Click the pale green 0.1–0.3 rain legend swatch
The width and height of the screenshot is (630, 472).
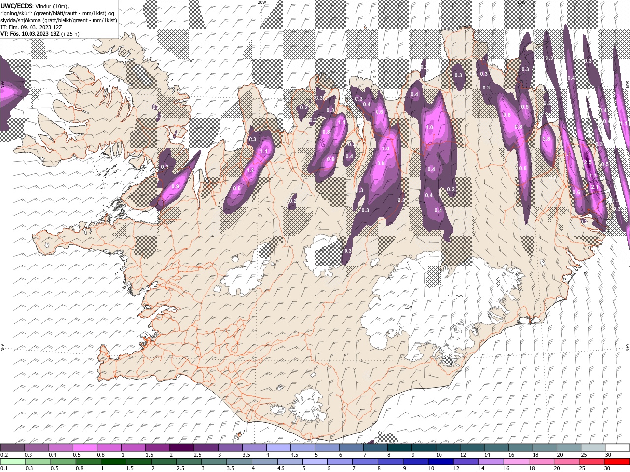point(13,462)
